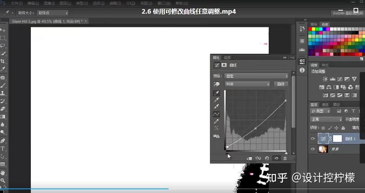365x193 pixels.
Task: Click the on-image adjustment hand tool
Action: 217,84
